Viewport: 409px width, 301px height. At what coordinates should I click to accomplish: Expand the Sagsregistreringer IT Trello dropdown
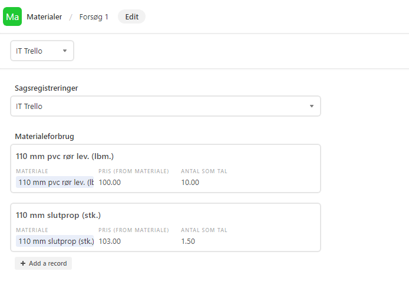(x=166, y=106)
